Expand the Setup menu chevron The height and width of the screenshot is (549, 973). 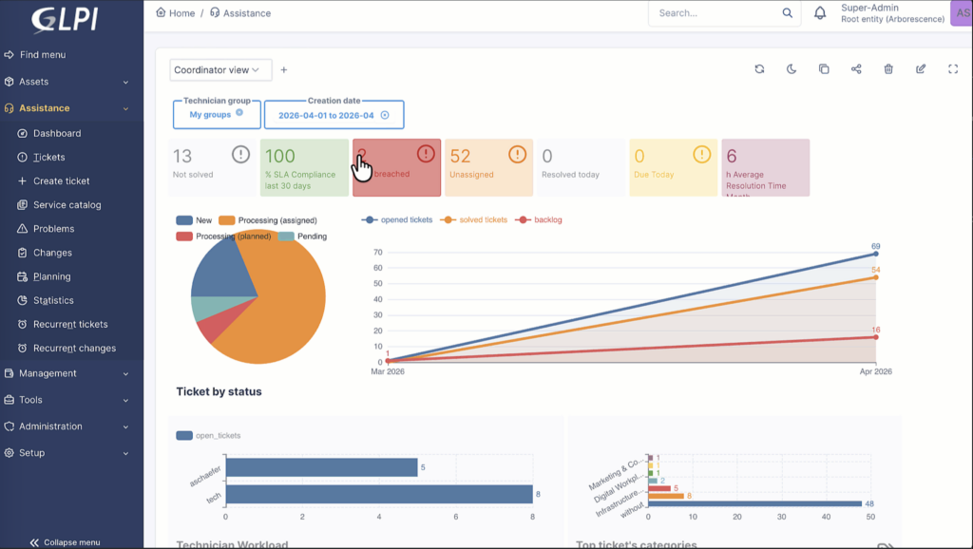[x=125, y=453]
